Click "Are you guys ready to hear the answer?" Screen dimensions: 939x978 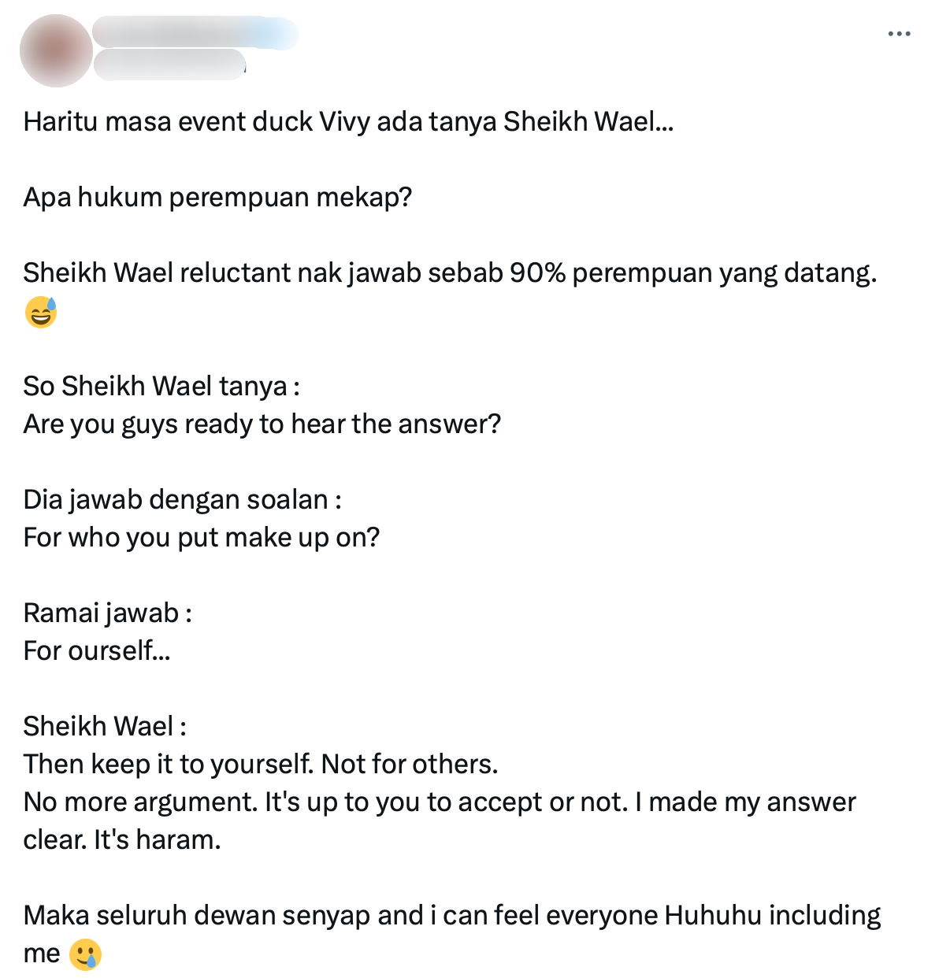[262, 424]
